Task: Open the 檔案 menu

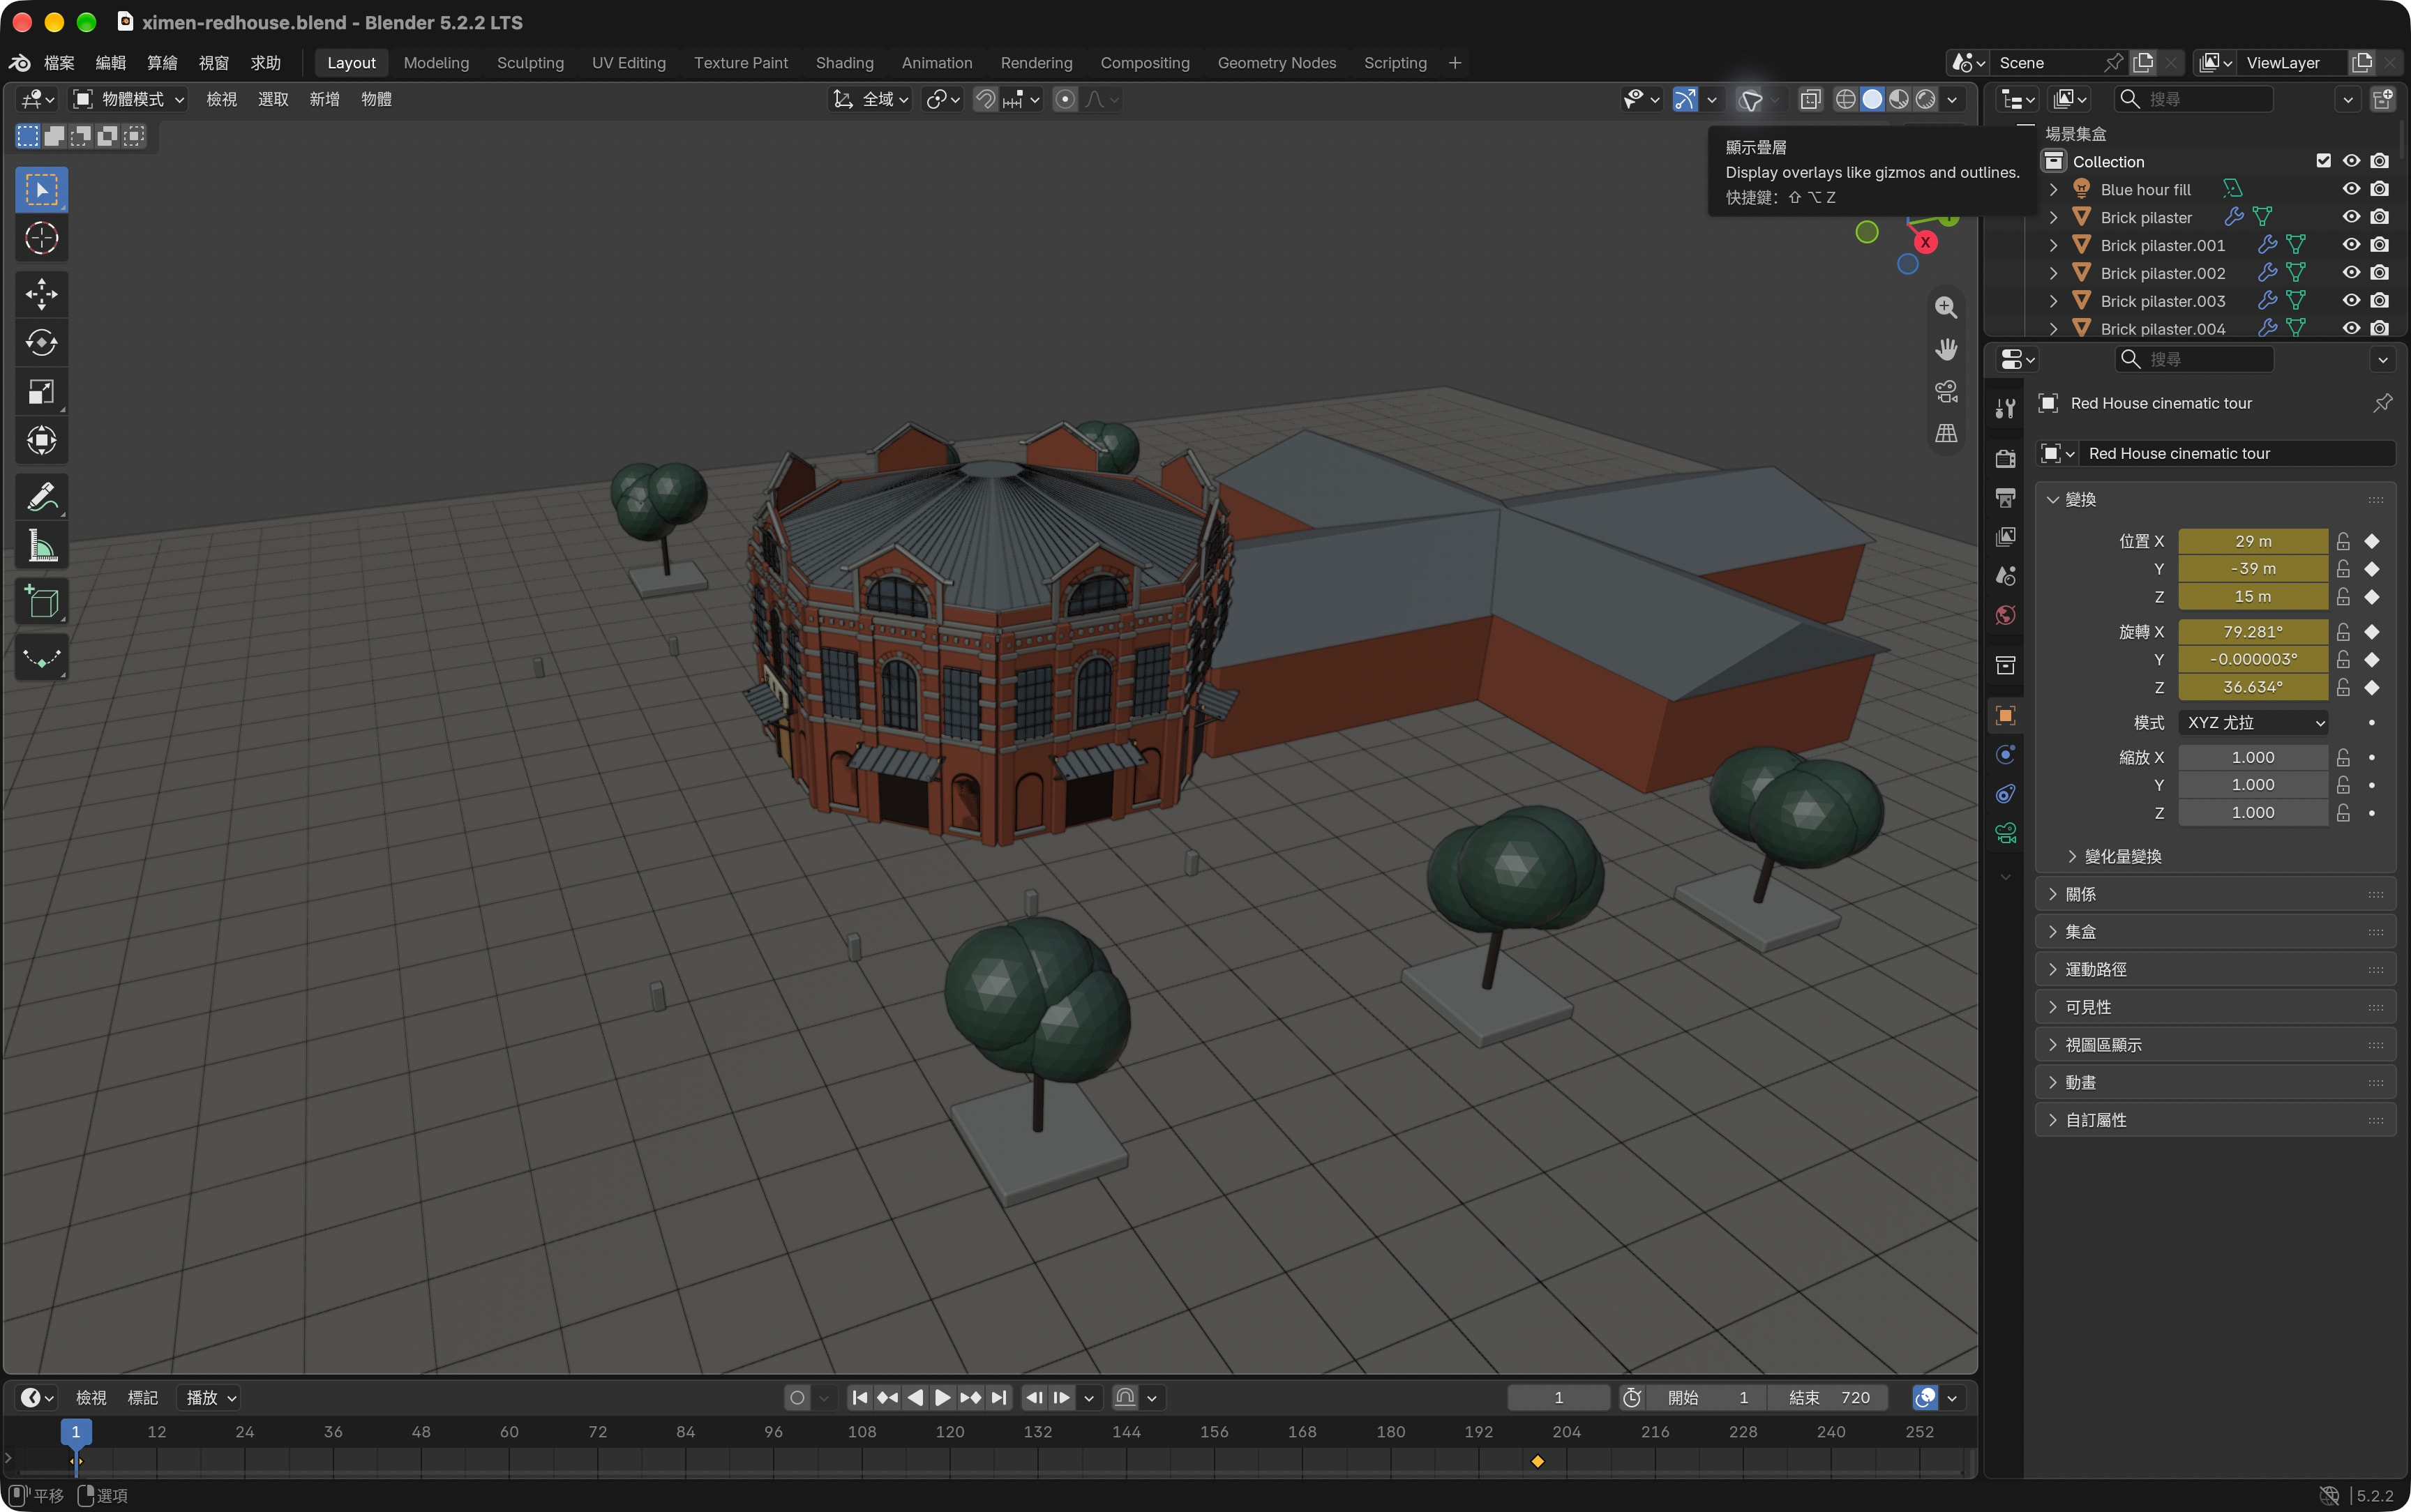Action: coord(59,63)
